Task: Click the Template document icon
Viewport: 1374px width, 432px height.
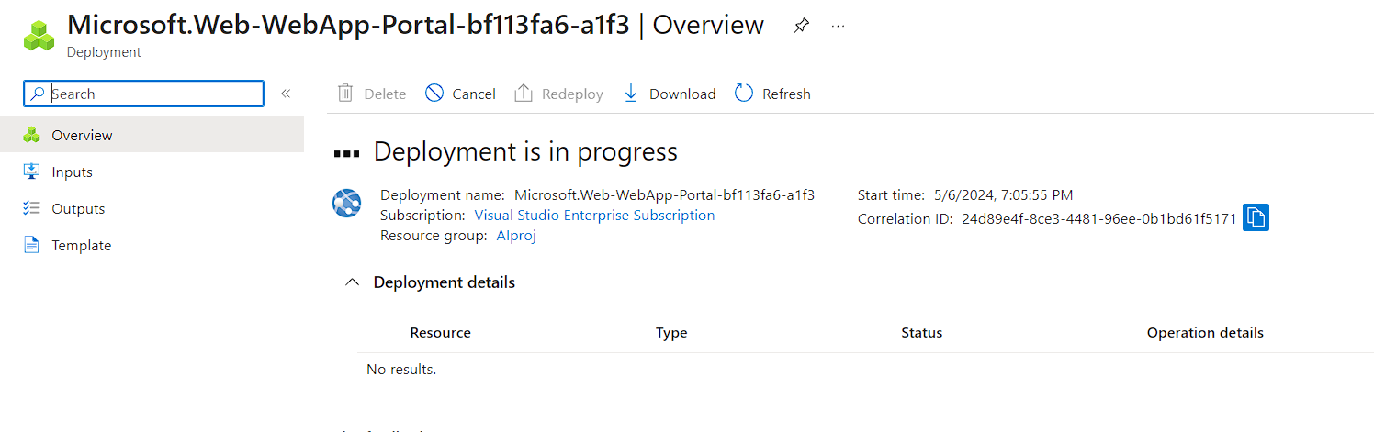Action: pos(32,245)
